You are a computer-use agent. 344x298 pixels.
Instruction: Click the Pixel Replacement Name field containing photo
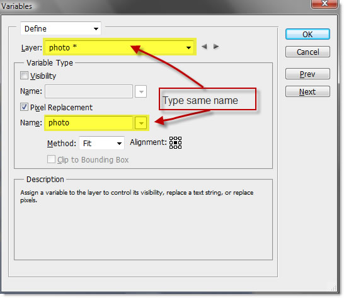[89, 123]
